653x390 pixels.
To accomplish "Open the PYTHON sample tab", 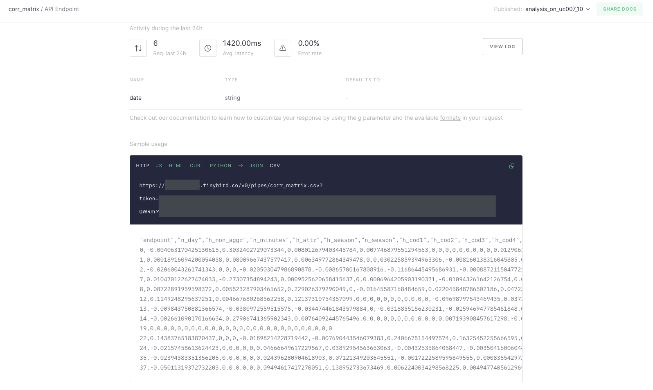I will pyautogui.click(x=221, y=166).
